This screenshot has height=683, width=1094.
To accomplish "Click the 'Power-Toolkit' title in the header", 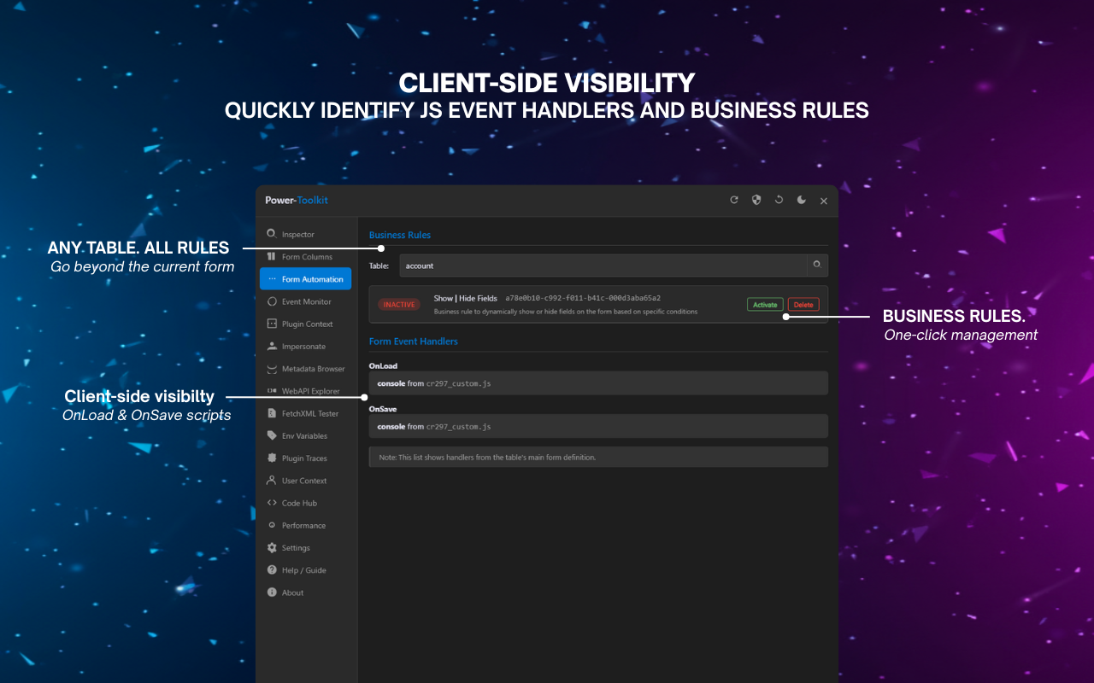I will (297, 200).
